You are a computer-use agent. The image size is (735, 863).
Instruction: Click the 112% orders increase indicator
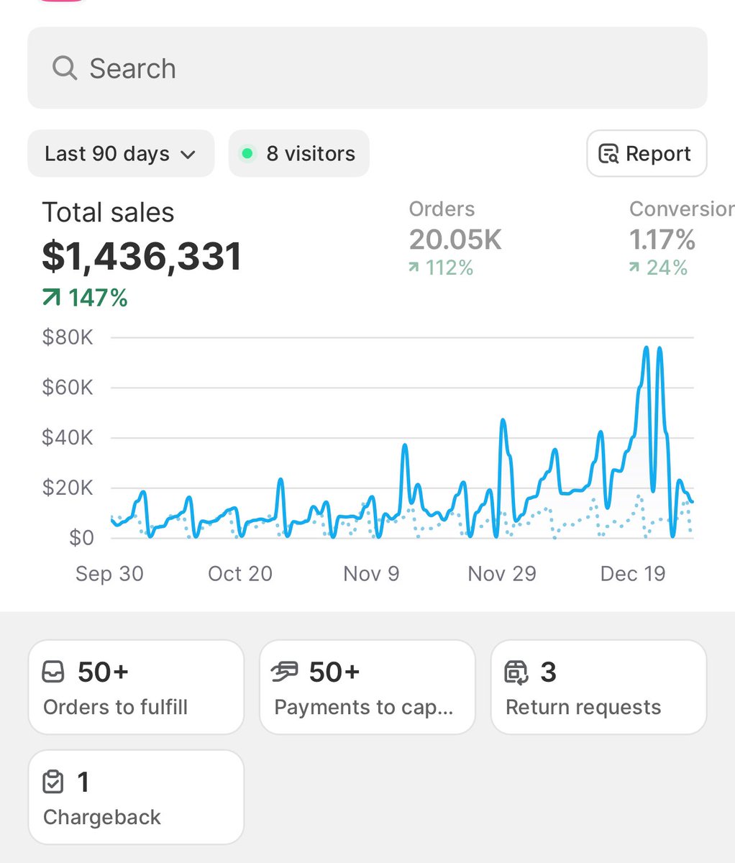441,268
